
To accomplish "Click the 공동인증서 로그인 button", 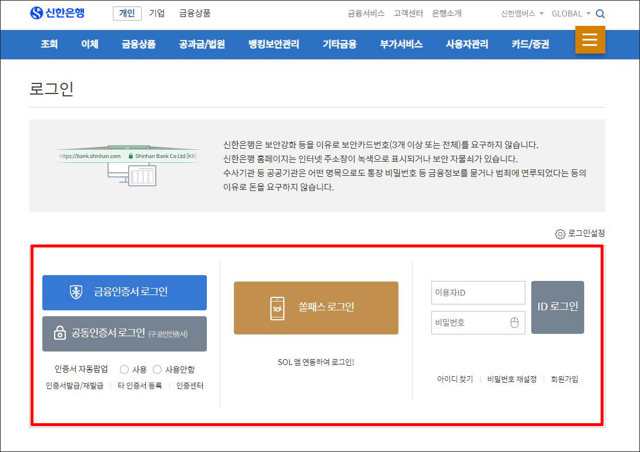I will (125, 334).
